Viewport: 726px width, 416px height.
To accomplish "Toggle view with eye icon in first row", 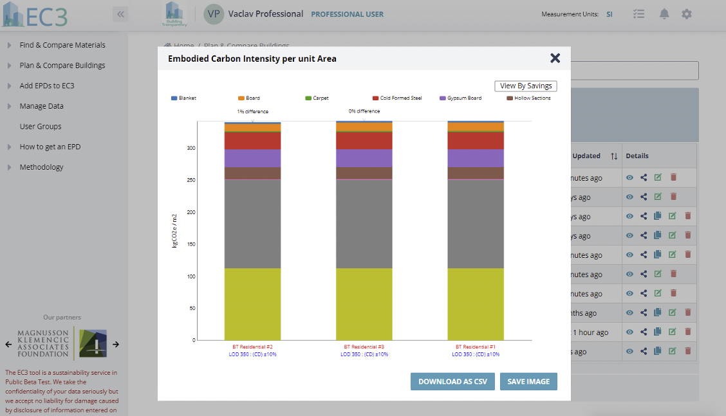I will pos(629,178).
